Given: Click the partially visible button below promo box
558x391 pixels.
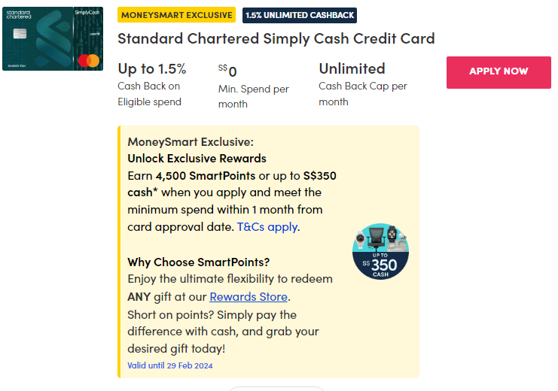Looking at the screenshot, I should click(x=276, y=388).
